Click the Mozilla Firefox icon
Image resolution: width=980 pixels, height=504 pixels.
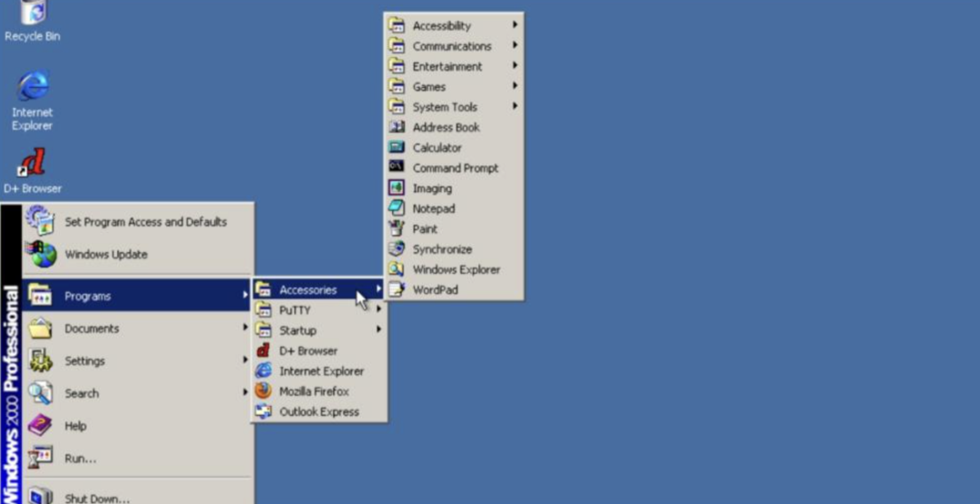point(264,391)
